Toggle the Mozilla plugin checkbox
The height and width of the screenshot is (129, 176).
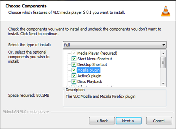point(74,70)
